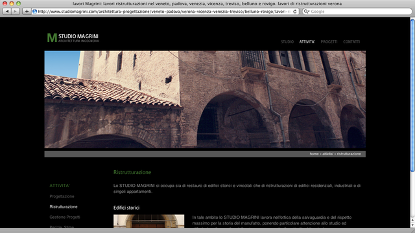Click the reload icon in address bar
The image size is (415, 233).
(295, 12)
